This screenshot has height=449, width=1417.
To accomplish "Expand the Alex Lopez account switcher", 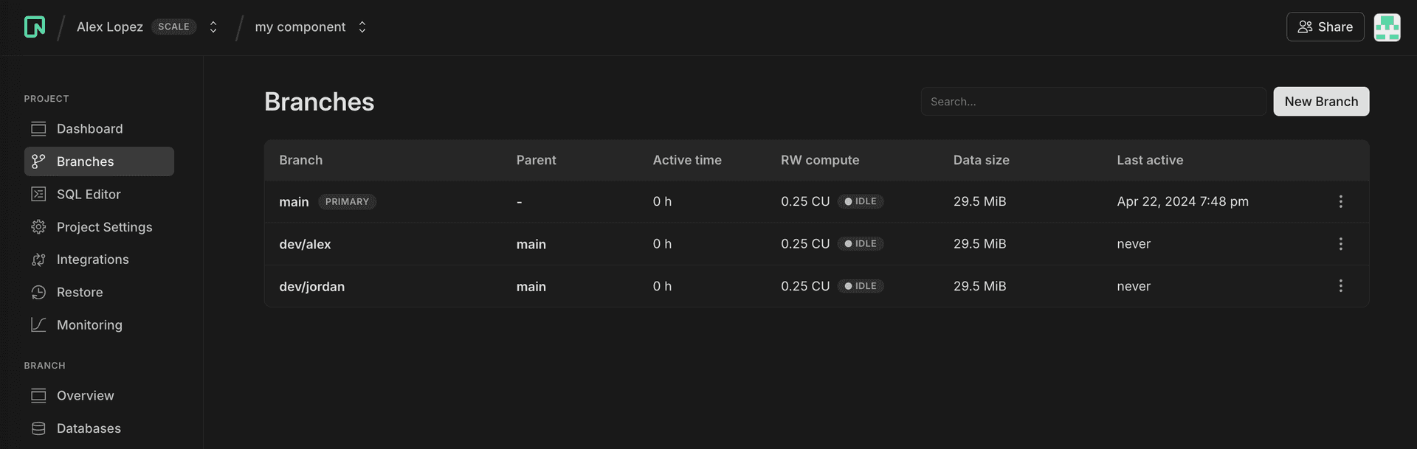I will pyautogui.click(x=213, y=27).
